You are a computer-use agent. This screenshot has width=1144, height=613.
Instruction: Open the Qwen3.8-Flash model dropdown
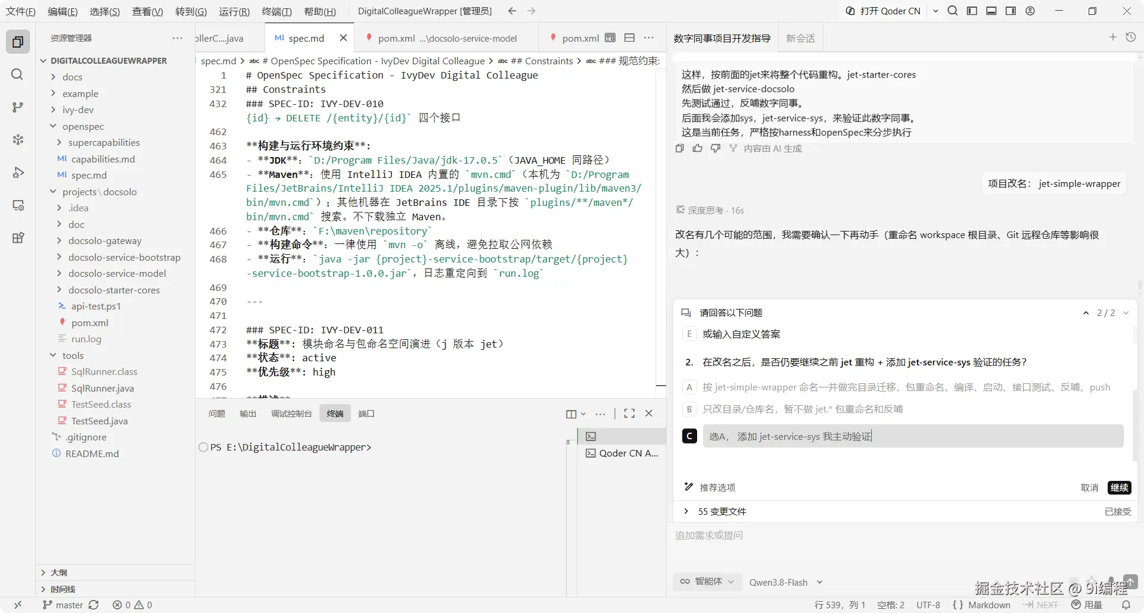[x=786, y=582]
